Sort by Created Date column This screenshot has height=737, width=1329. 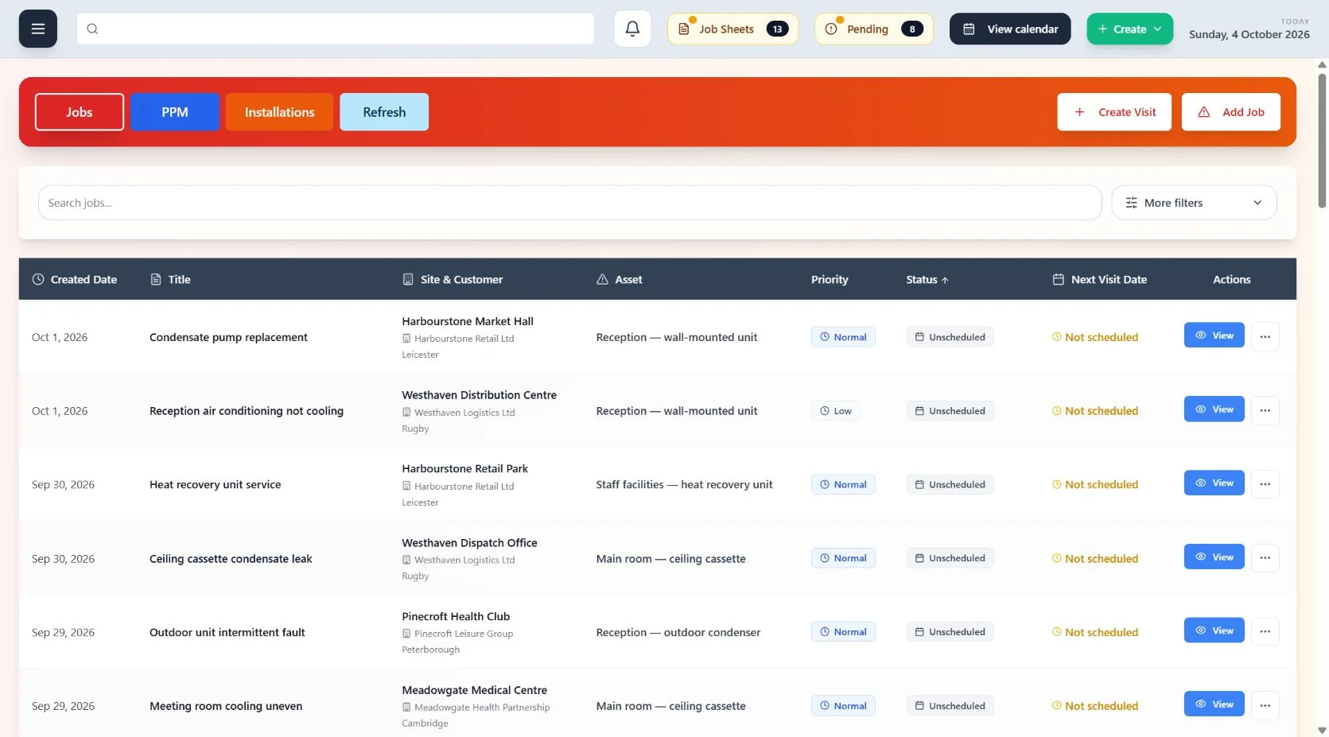pyautogui.click(x=75, y=279)
